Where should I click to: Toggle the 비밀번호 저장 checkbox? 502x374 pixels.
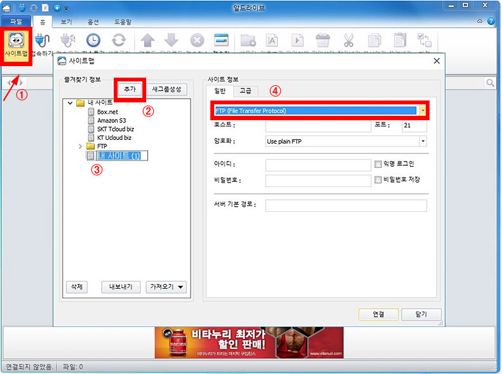(378, 179)
